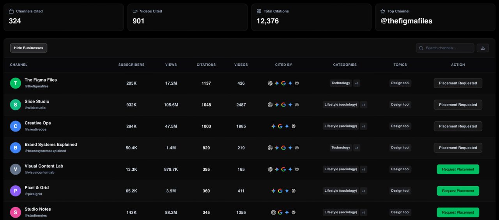Click ChatGPT icon in Brand Systems Explained row
The width and height of the screenshot is (499, 220).
click(x=270, y=148)
